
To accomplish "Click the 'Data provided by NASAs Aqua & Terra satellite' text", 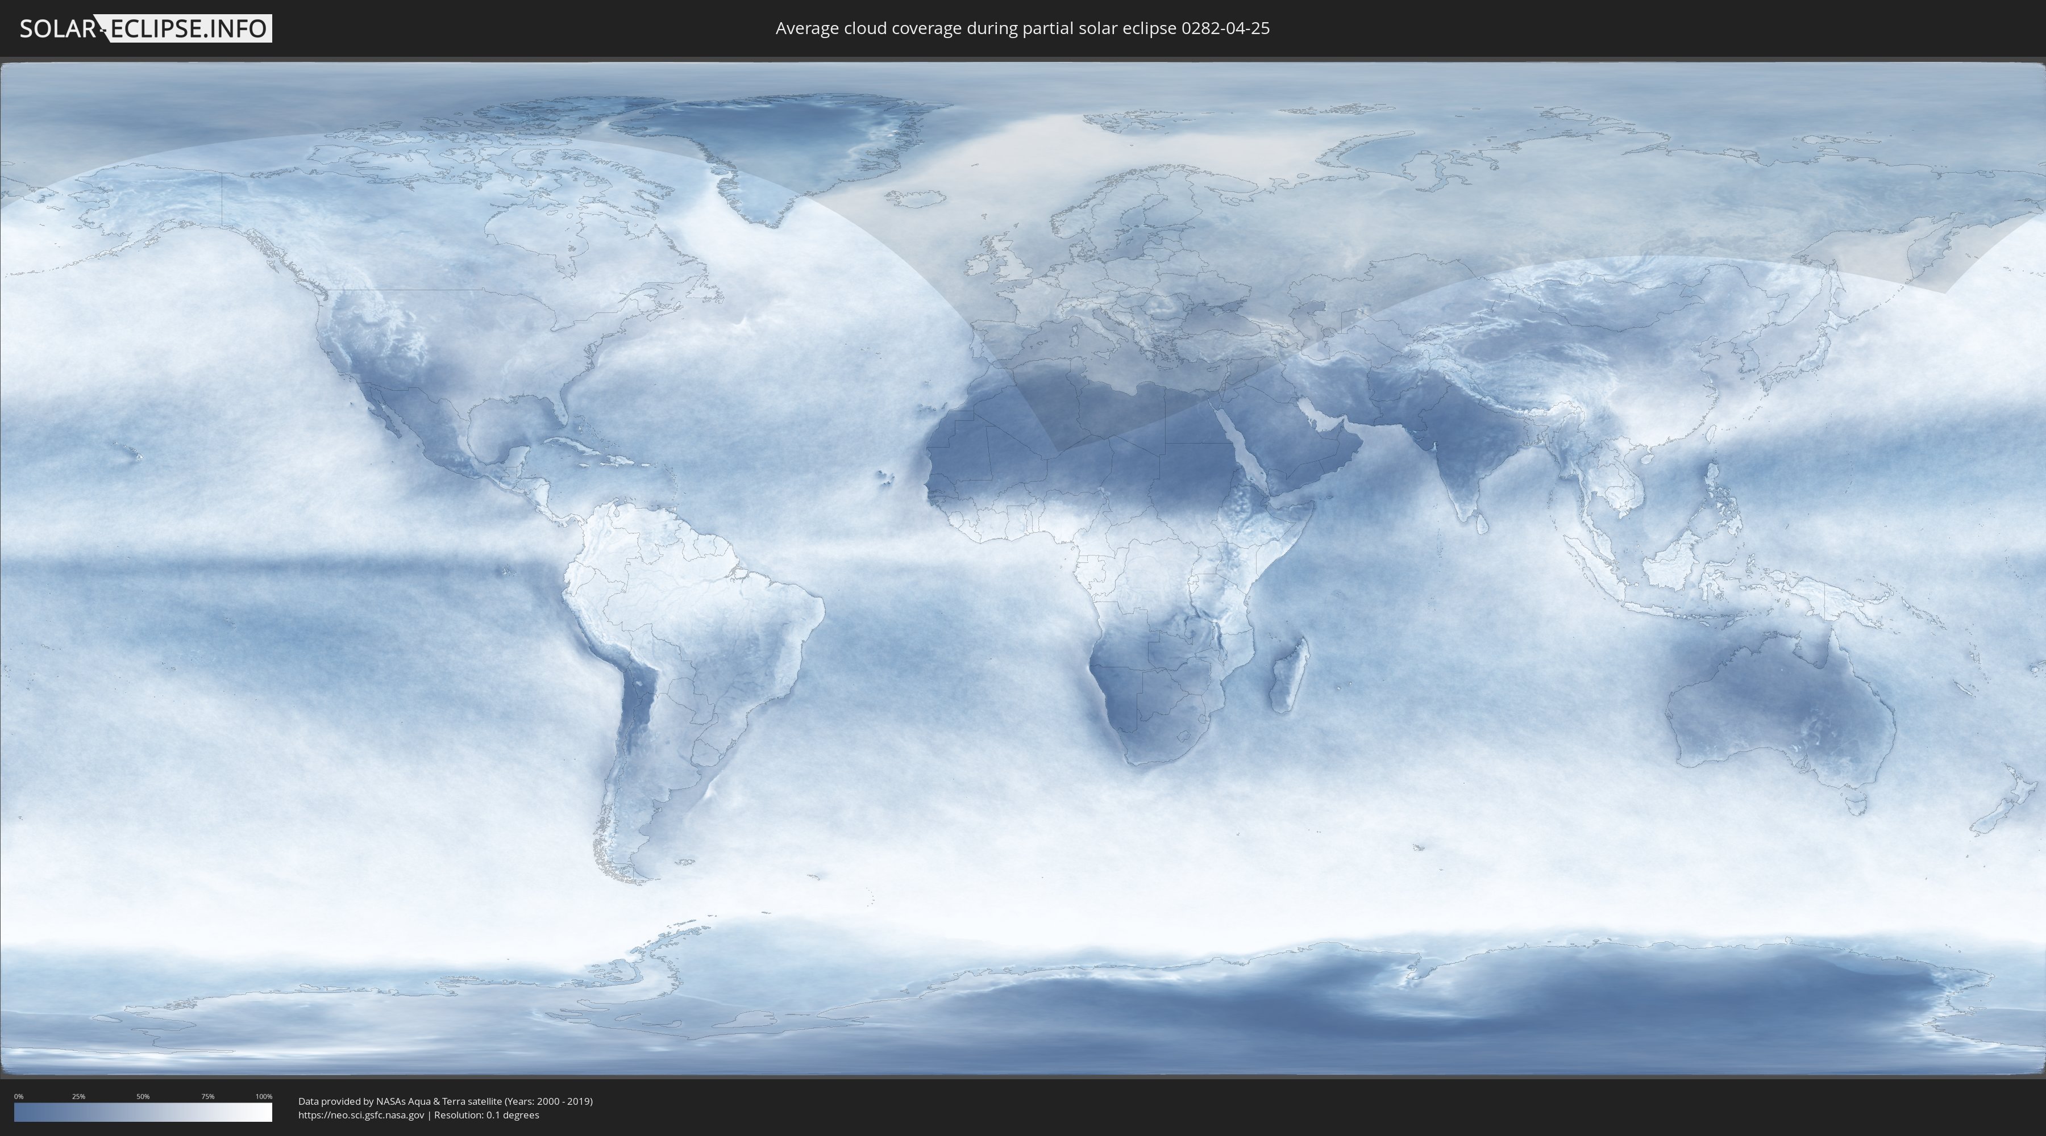I will point(400,1101).
